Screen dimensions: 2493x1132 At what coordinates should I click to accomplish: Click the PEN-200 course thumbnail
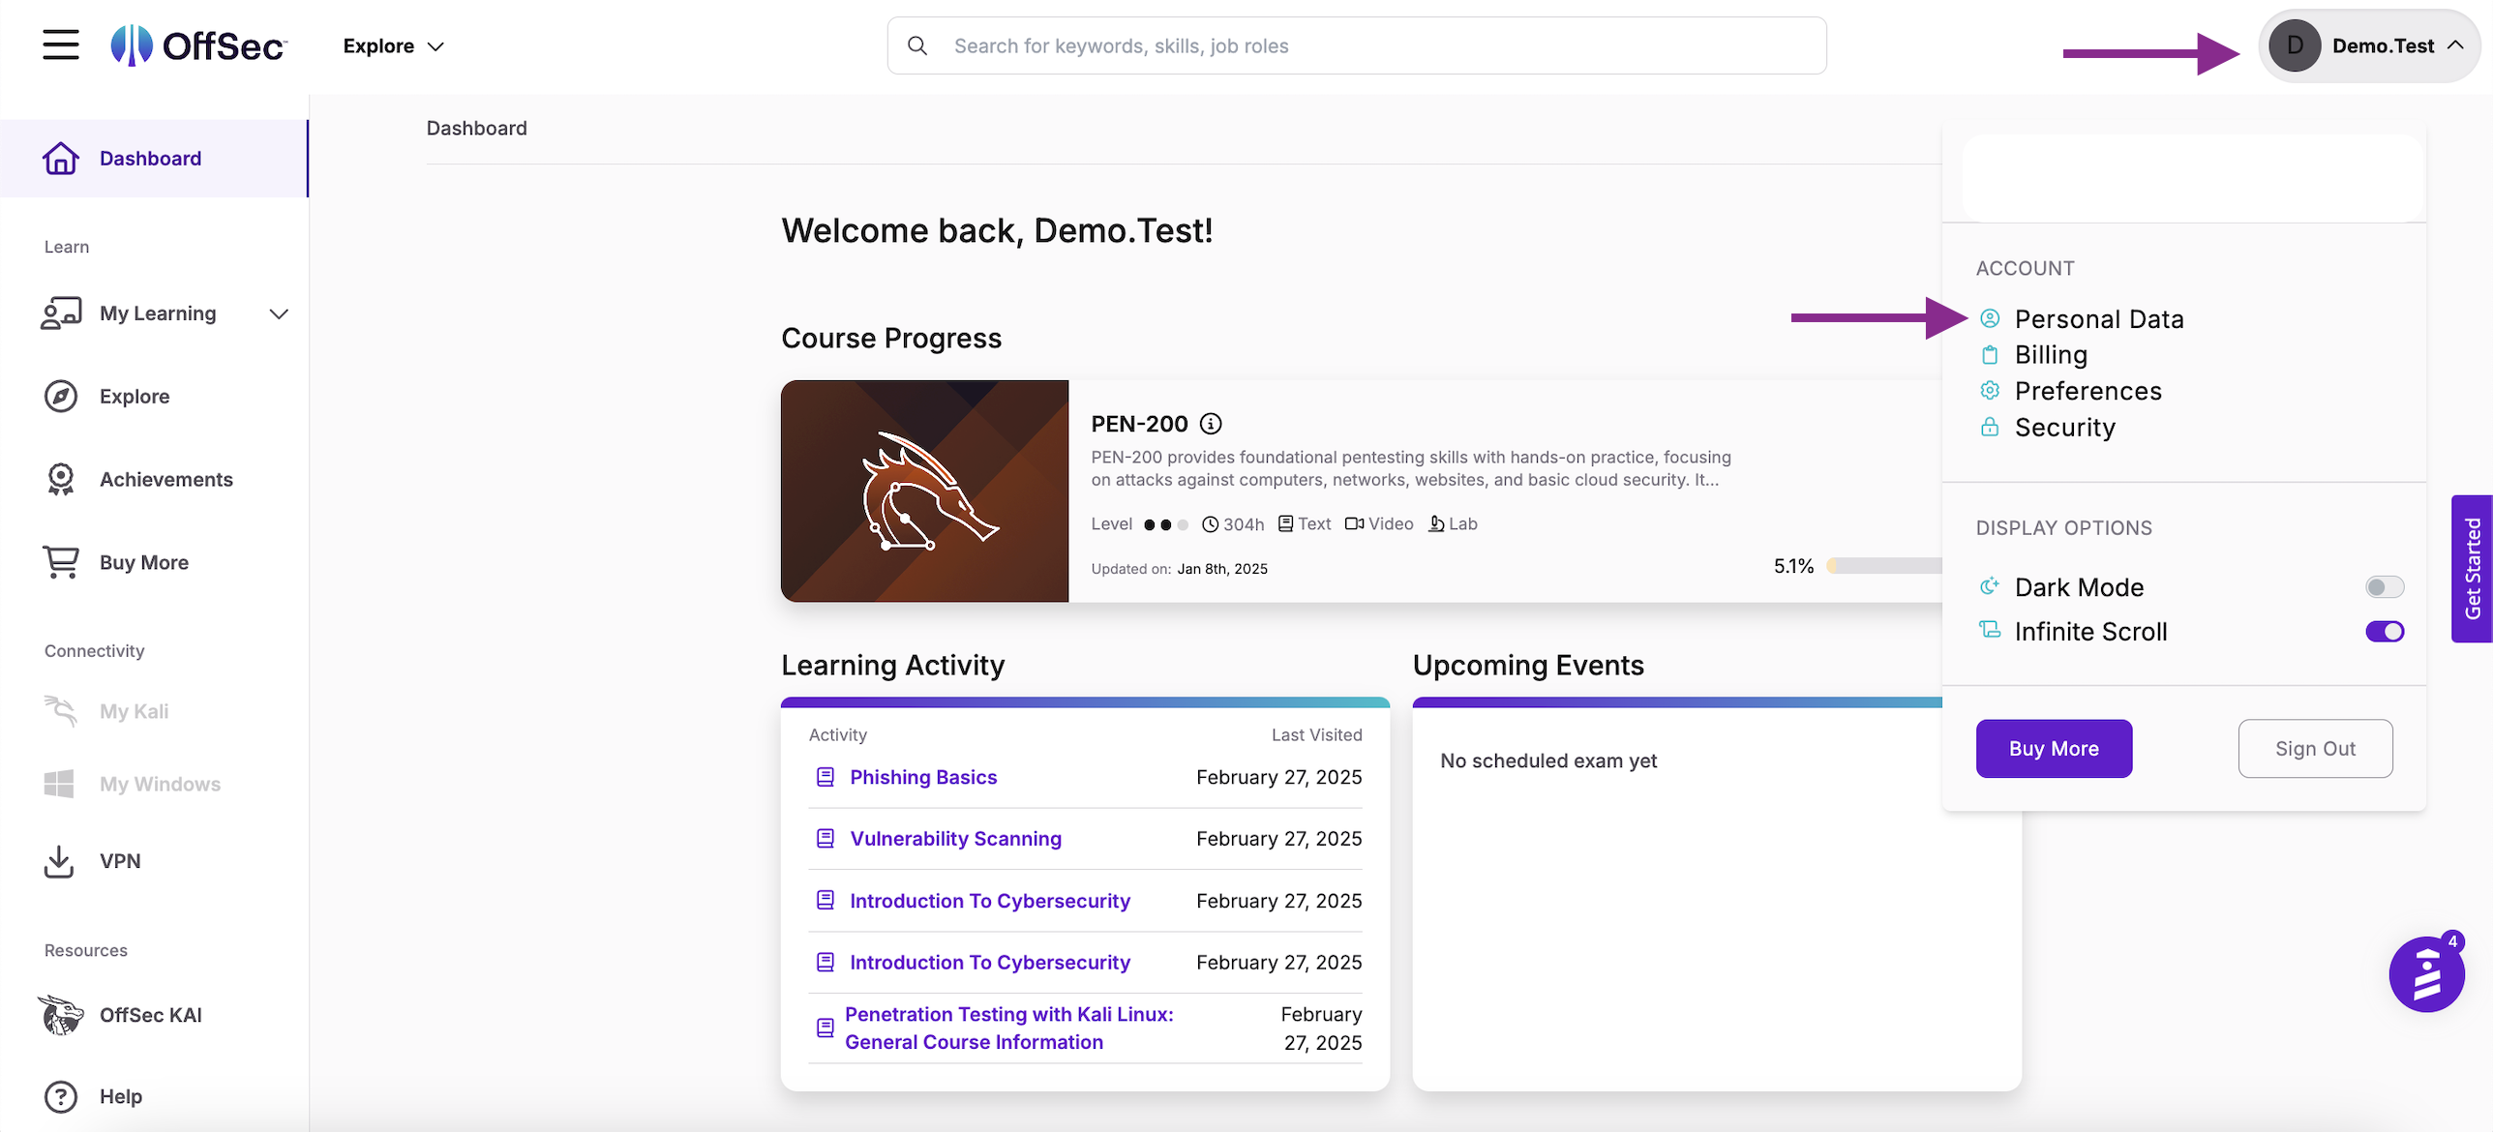(x=924, y=491)
